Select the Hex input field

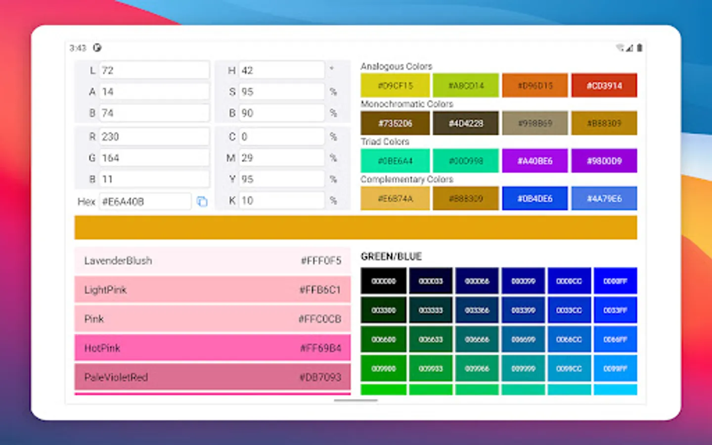(x=144, y=201)
